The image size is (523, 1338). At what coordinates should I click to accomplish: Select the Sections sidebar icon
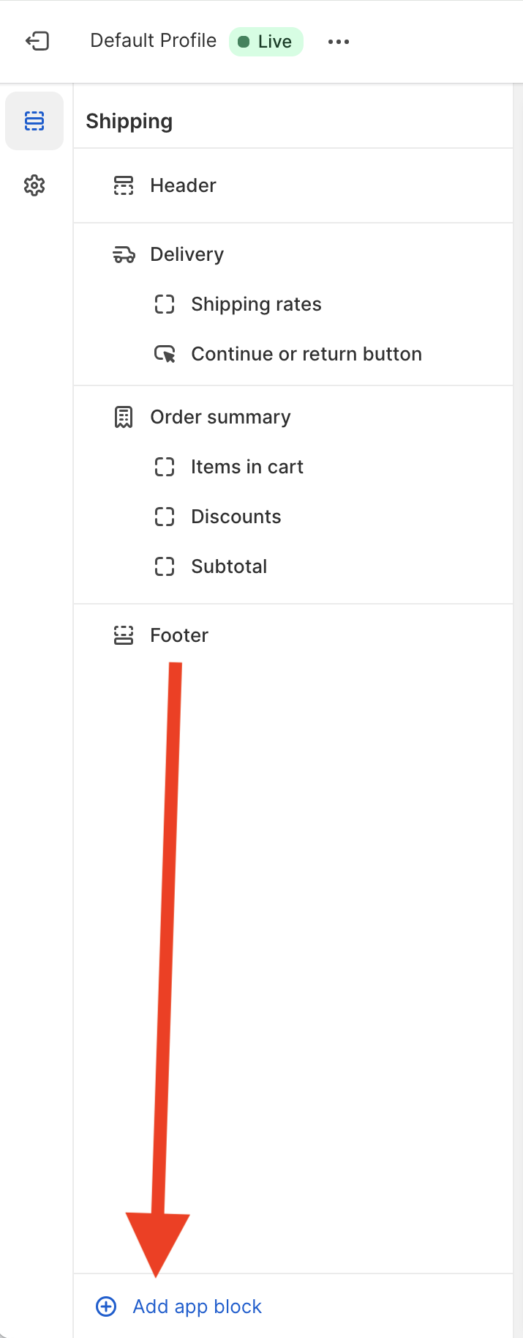[34, 121]
